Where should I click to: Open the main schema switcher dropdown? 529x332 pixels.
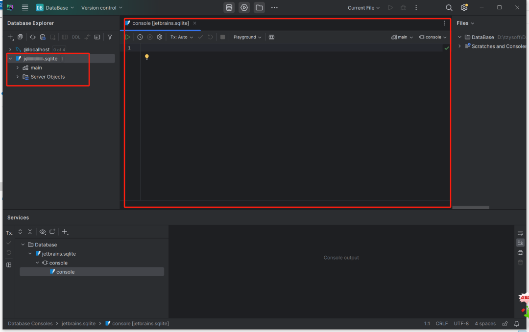point(402,37)
